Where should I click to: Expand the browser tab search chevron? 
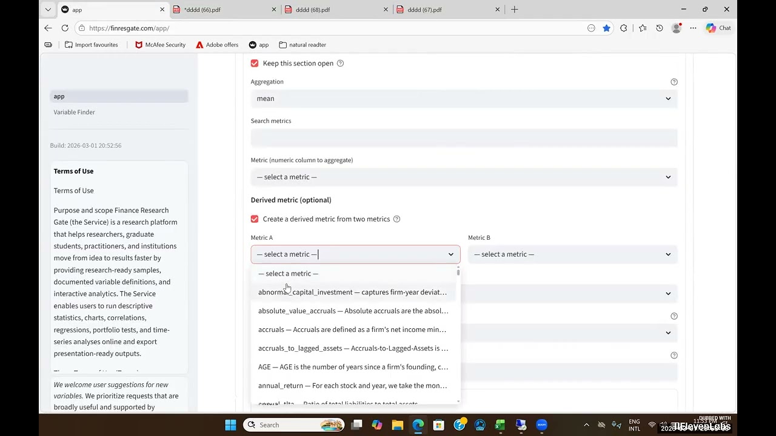(x=48, y=9)
